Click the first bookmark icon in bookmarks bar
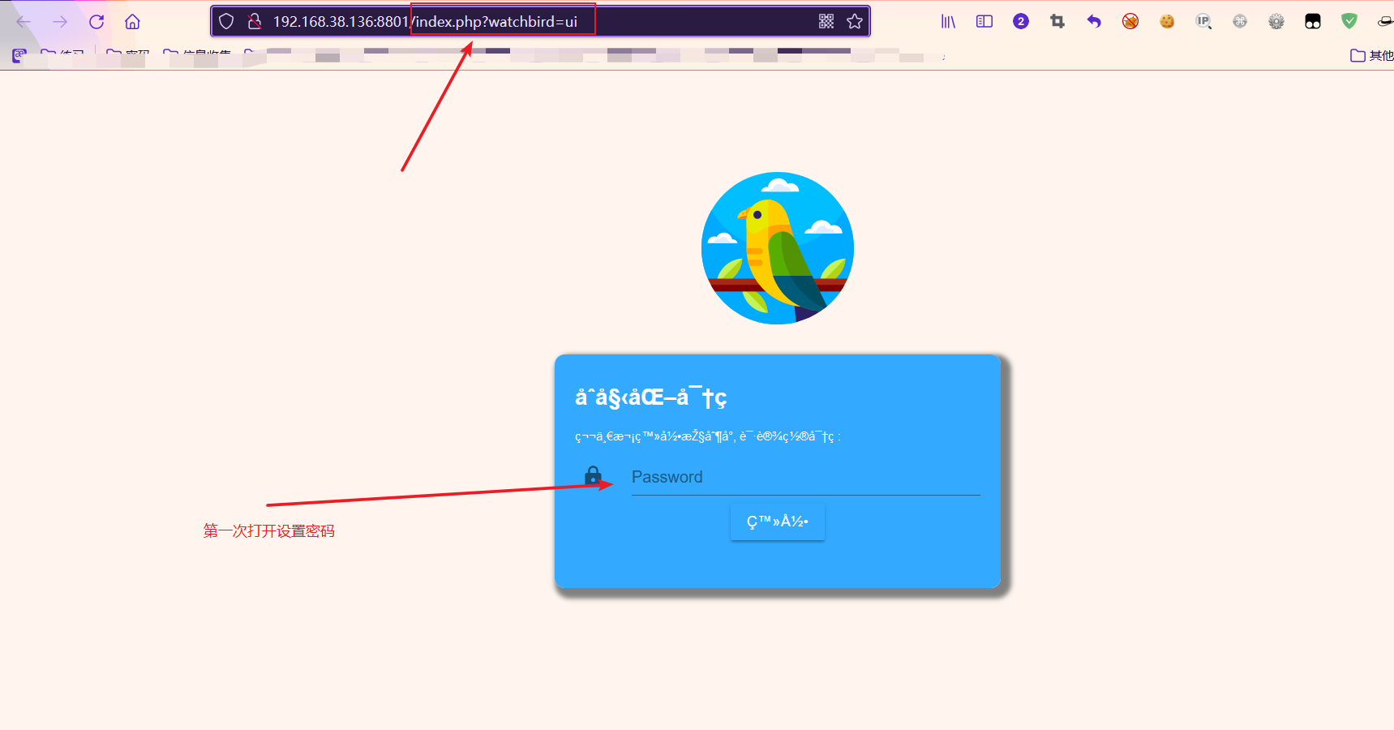Image resolution: width=1394 pixels, height=730 pixels. [19, 55]
